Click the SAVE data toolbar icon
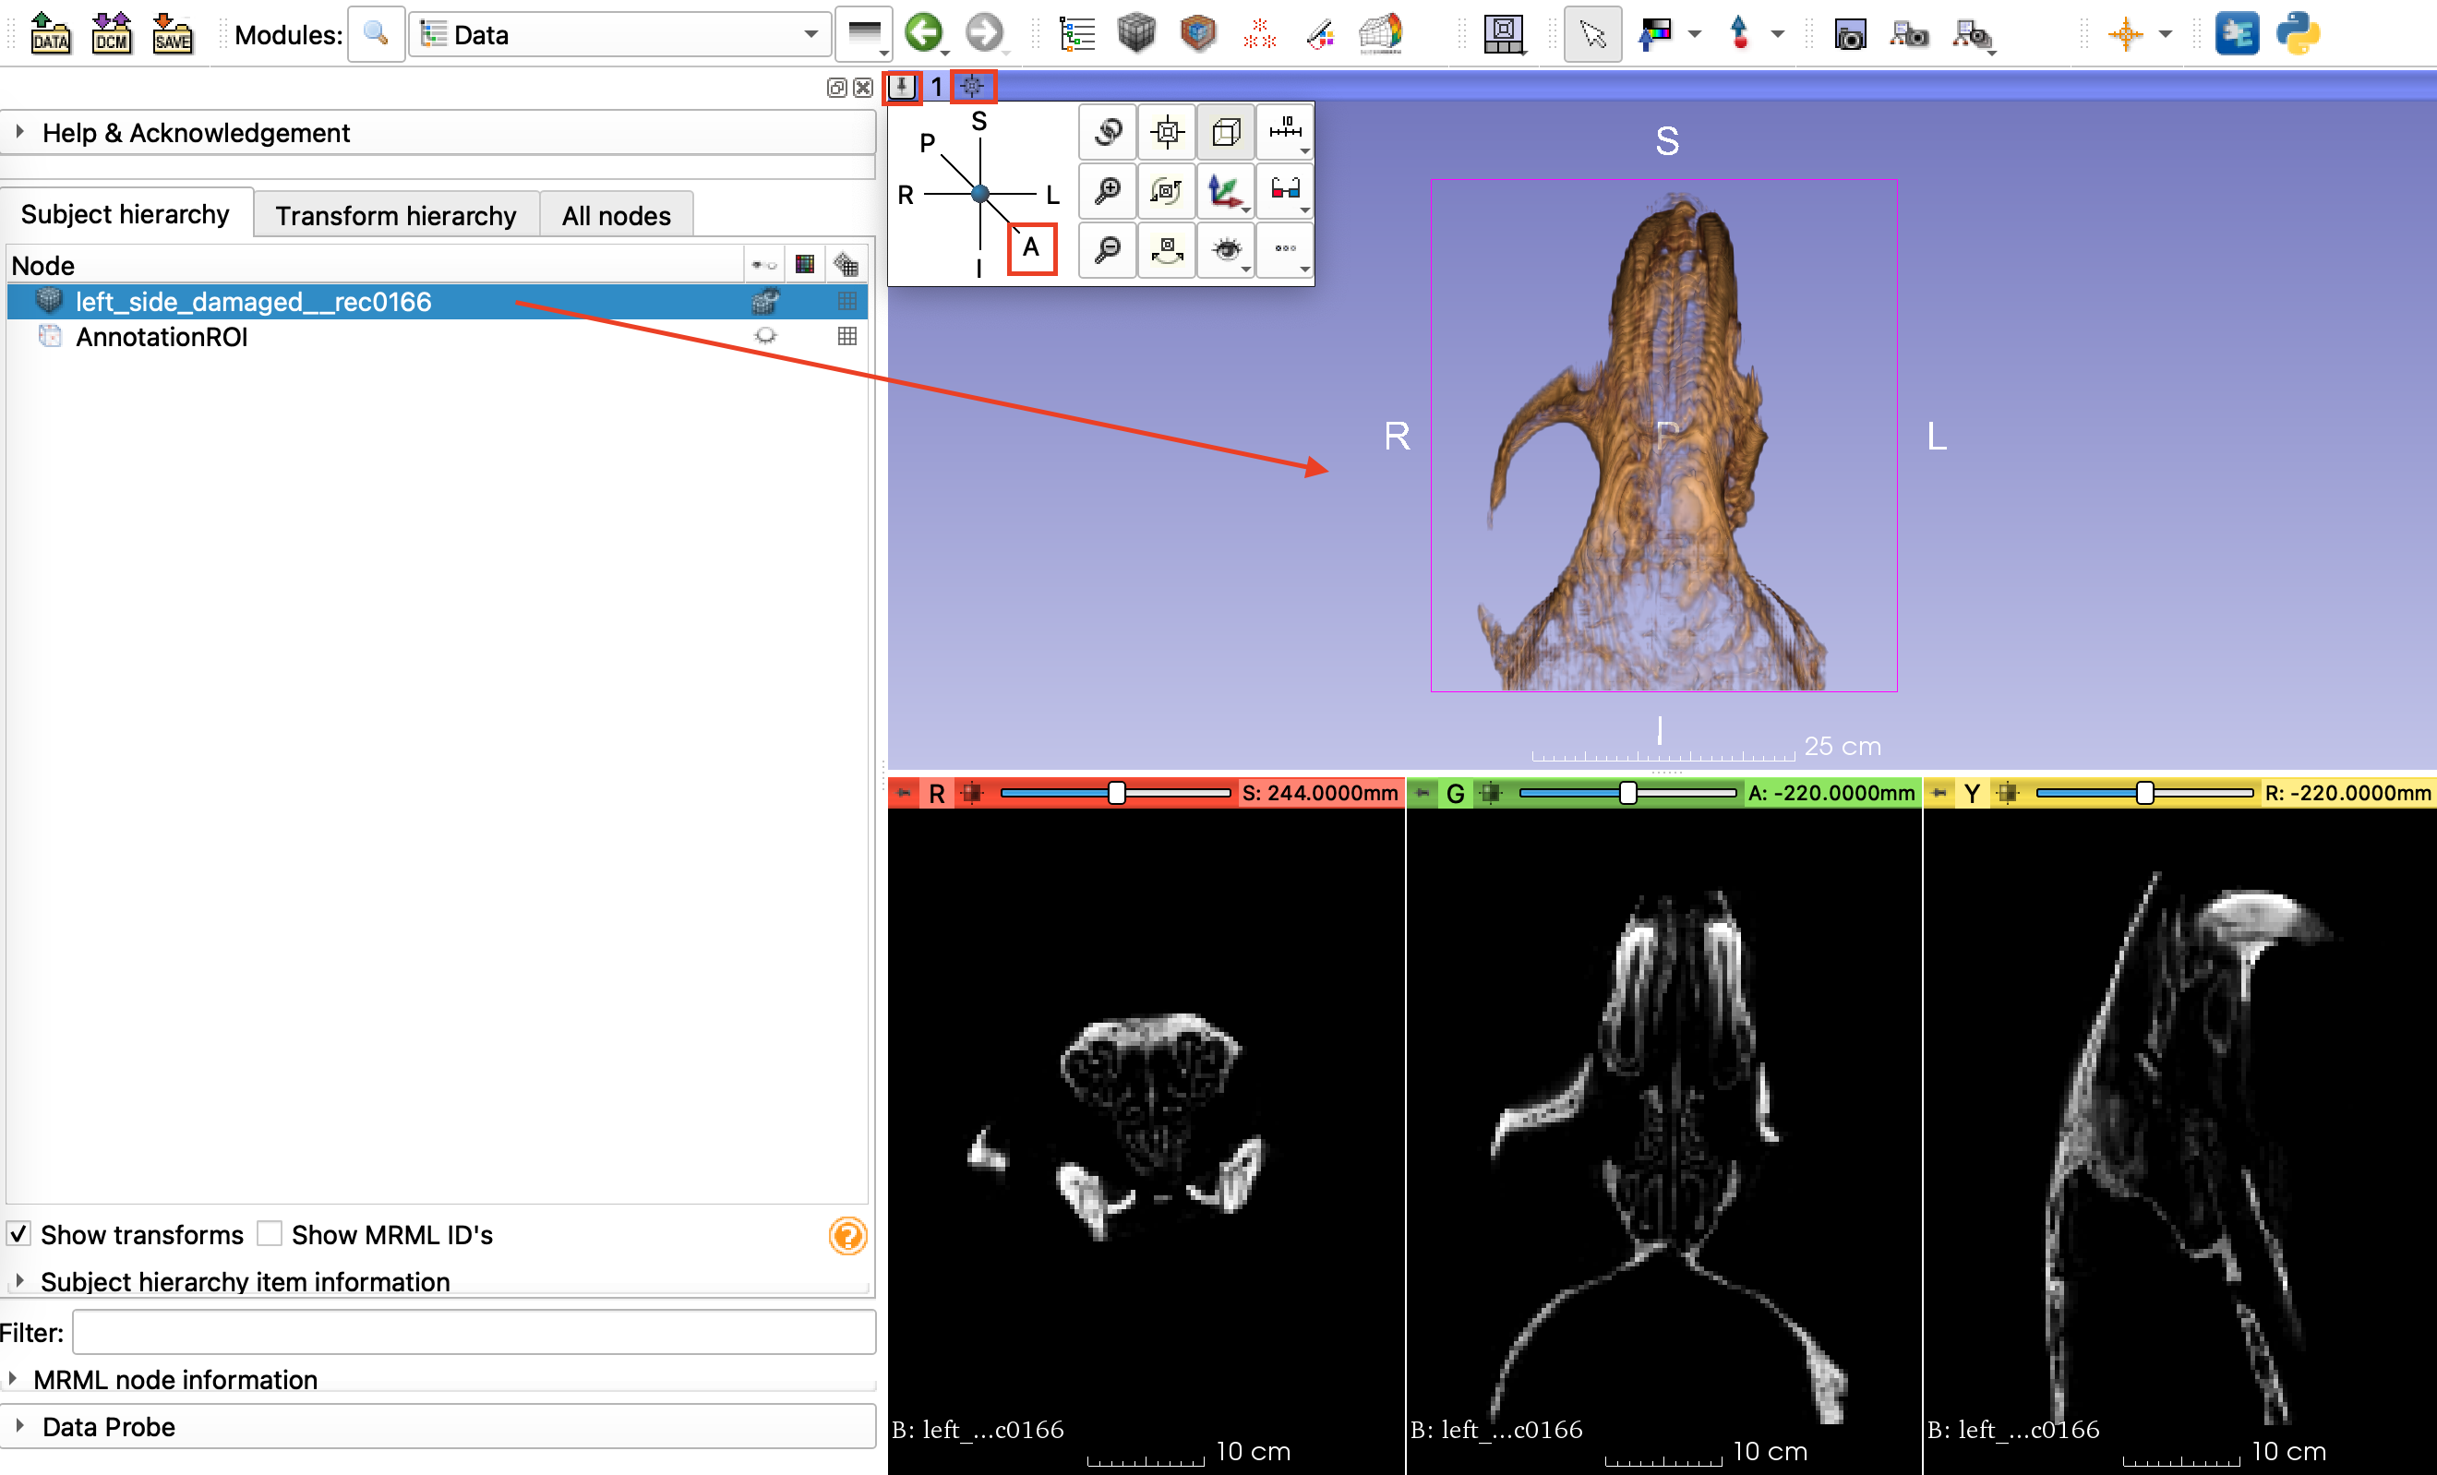 172,33
